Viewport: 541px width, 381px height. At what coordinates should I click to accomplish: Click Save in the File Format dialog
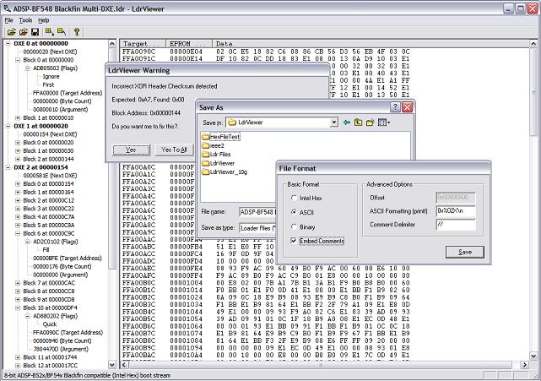[465, 252]
